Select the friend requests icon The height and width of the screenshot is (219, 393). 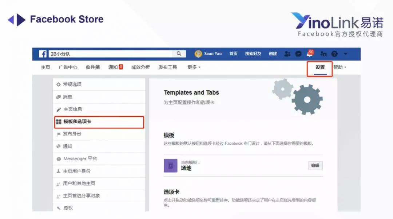tap(287, 54)
